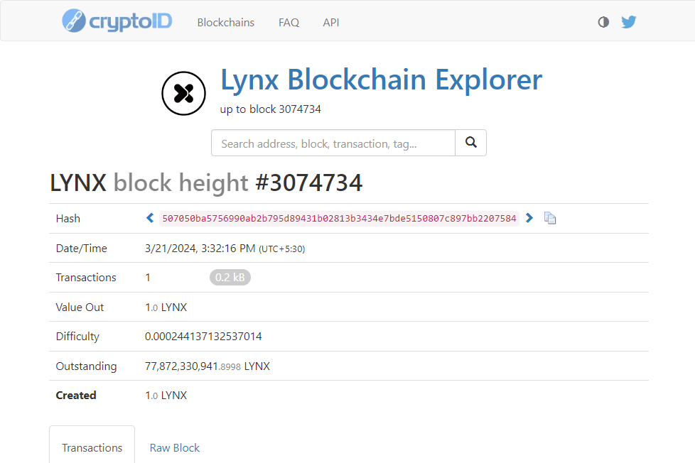Click the Value Out amount 1.0 LYNX
Viewport: 695px width, 463px height.
[x=166, y=307]
